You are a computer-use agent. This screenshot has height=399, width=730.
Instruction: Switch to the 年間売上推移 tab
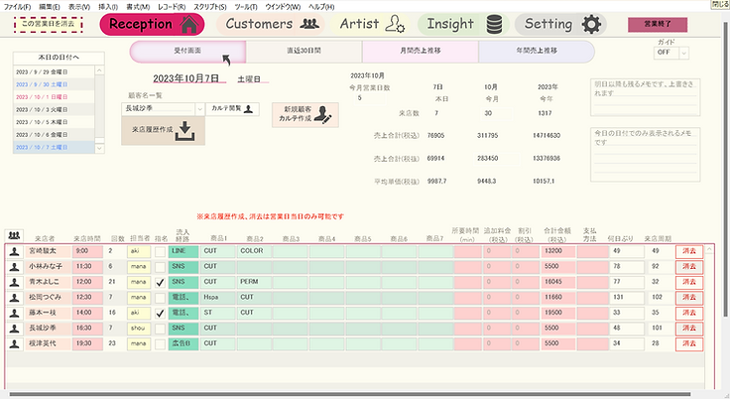click(x=537, y=52)
